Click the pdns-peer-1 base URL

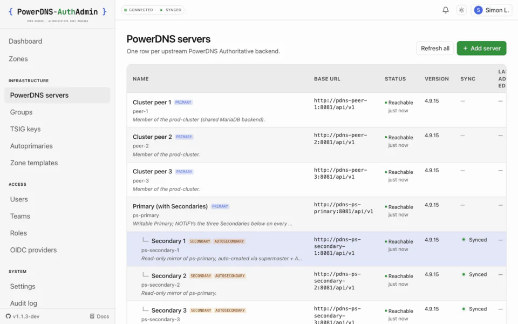(x=340, y=104)
